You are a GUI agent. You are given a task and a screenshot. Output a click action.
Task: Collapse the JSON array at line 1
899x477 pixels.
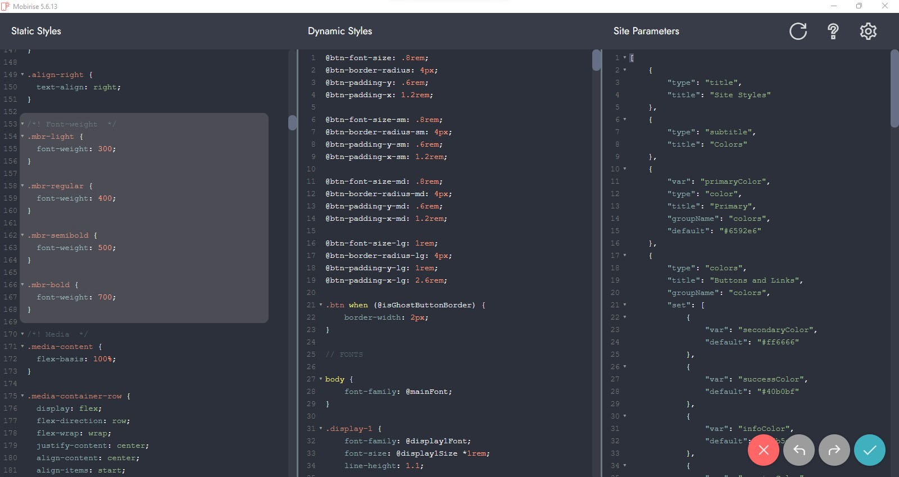click(625, 58)
